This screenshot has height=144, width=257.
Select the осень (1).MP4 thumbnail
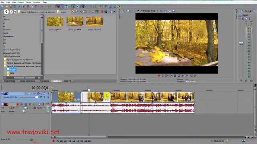[55, 22]
